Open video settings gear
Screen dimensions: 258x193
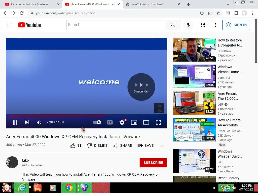point(122,122)
